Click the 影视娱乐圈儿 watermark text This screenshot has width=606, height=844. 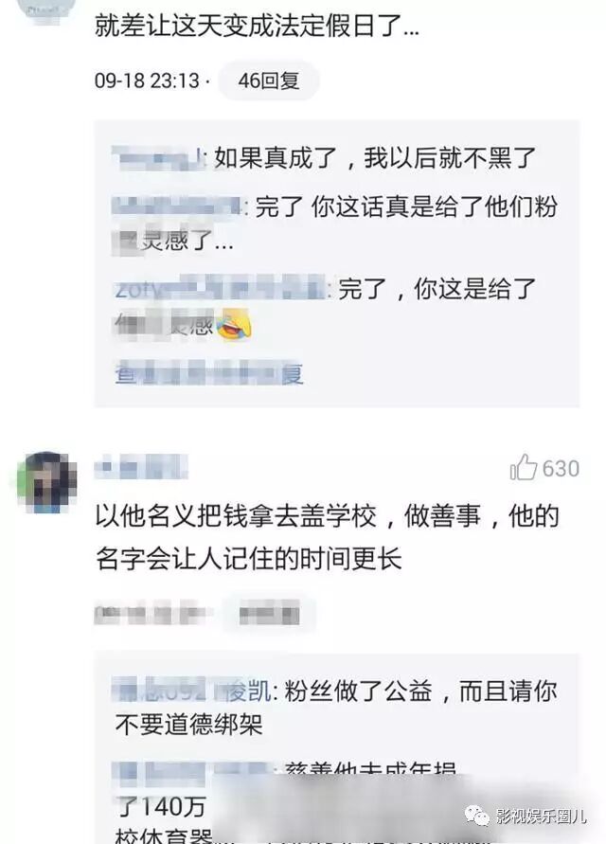pos(541,816)
